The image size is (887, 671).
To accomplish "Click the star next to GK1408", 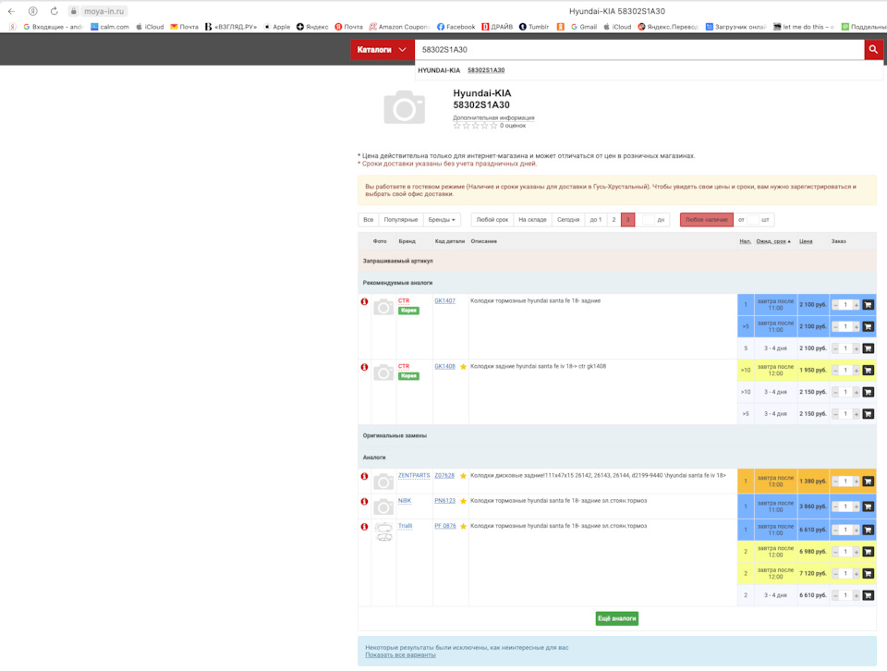I will (x=463, y=367).
